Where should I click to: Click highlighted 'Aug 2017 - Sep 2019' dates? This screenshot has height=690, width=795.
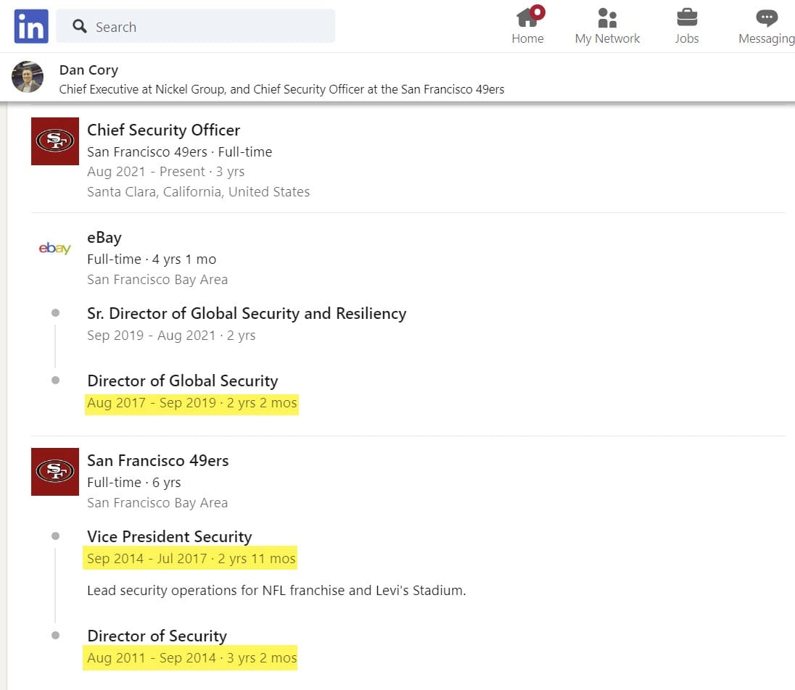(191, 403)
